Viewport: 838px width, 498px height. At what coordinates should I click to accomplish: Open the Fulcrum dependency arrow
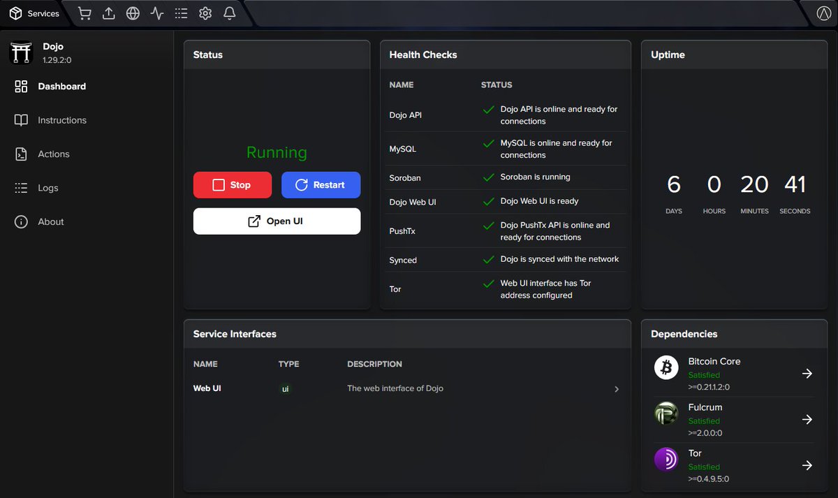point(807,420)
